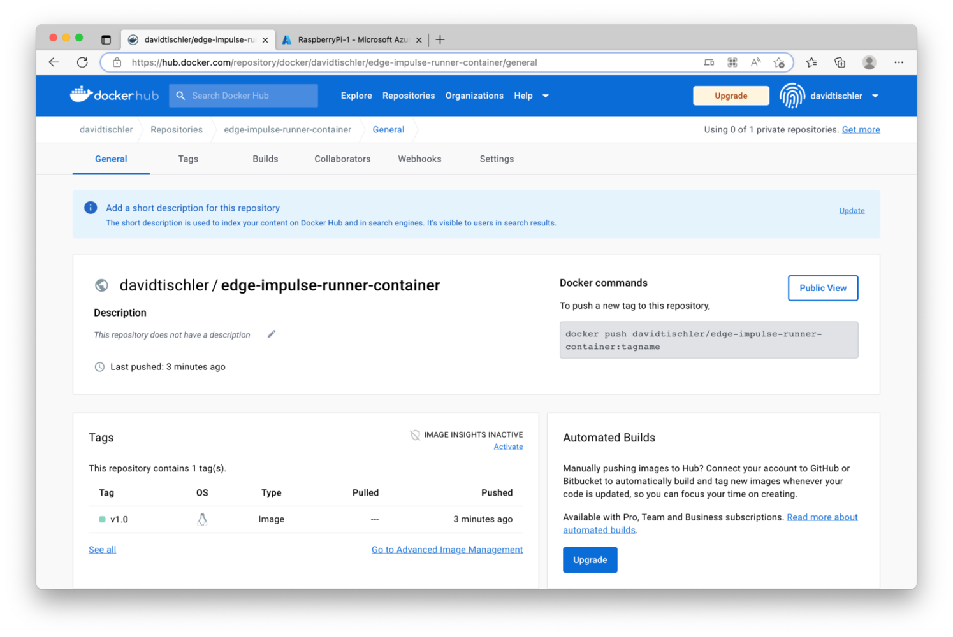Viewport: 953px width, 637px height.
Task: Click the blue Upgrade button under Automated Builds
Action: tap(590, 560)
